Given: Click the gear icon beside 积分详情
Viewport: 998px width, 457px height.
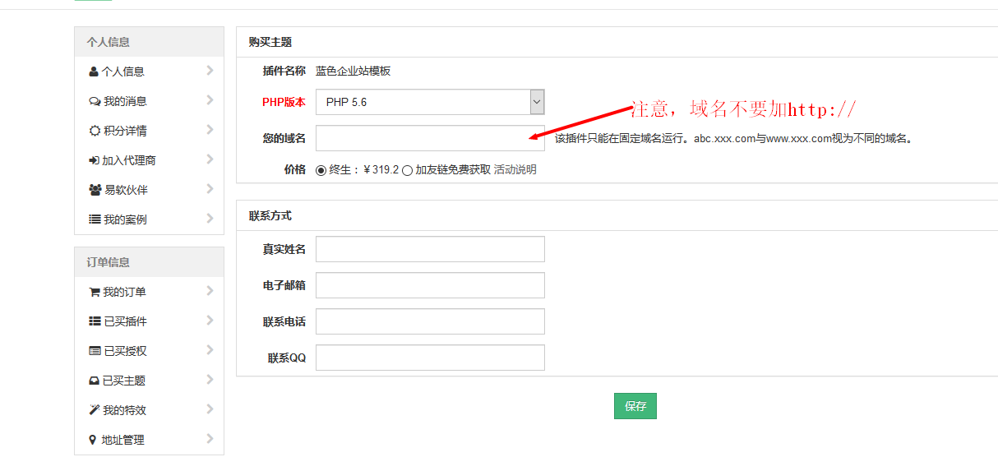Looking at the screenshot, I should (x=95, y=131).
